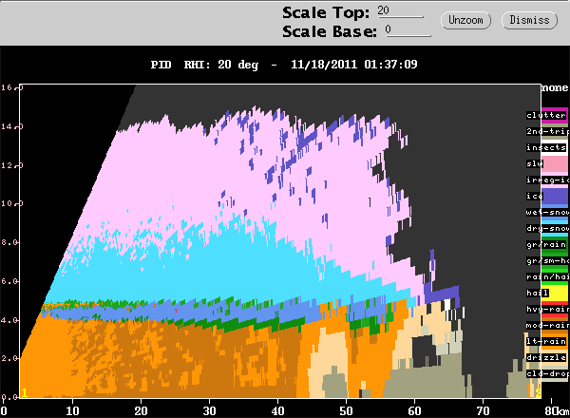Image resolution: width=570 pixels, height=418 pixels.
Task: Click the 'hail' legend label
Action: 538,293
